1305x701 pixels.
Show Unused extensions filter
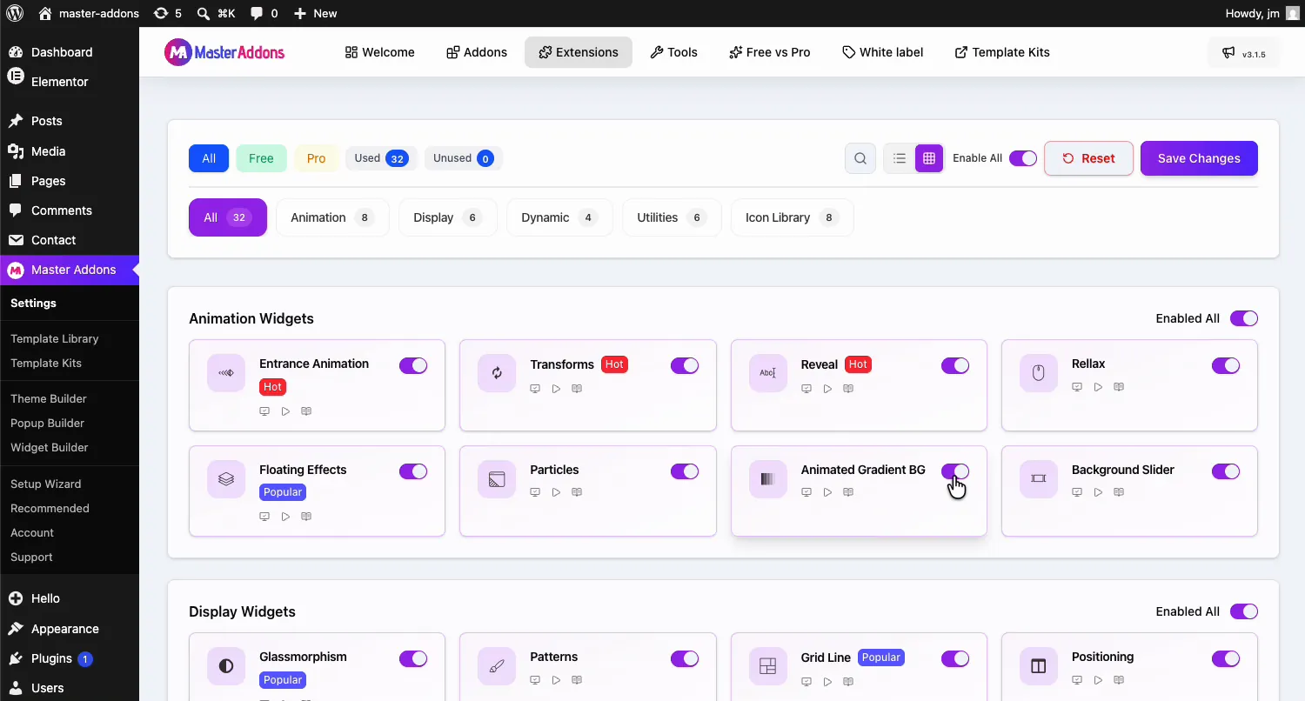pos(464,158)
